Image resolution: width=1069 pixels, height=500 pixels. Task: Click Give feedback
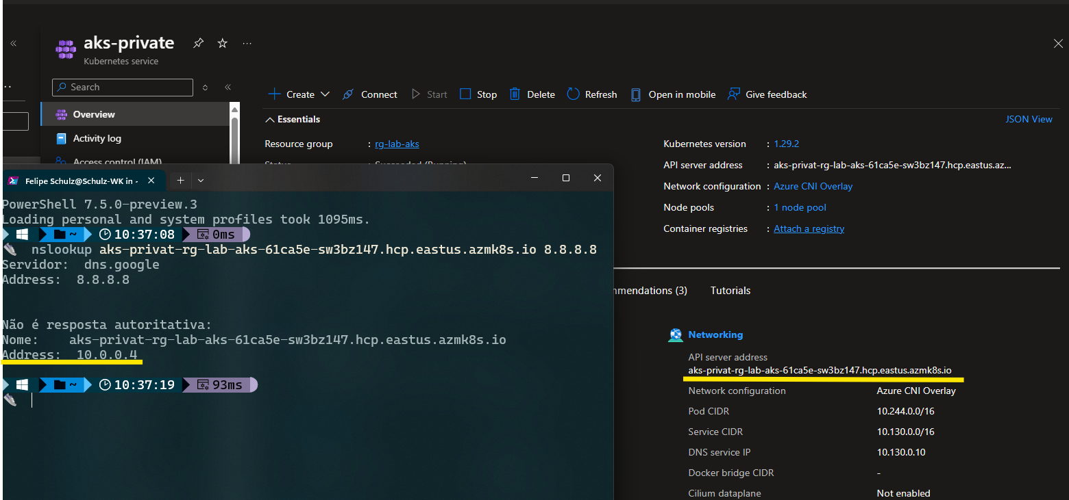click(x=767, y=94)
